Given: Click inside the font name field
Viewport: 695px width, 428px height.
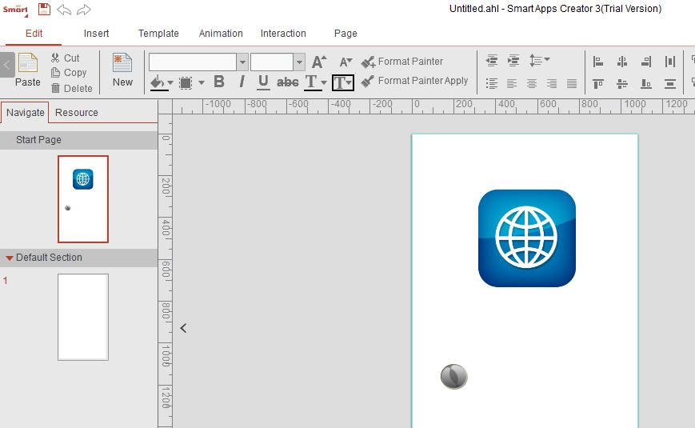Looking at the screenshot, I should click(x=193, y=62).
